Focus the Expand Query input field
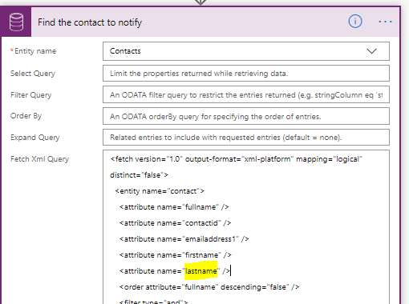This screenshot has width=409, height=304. point(246,138)
